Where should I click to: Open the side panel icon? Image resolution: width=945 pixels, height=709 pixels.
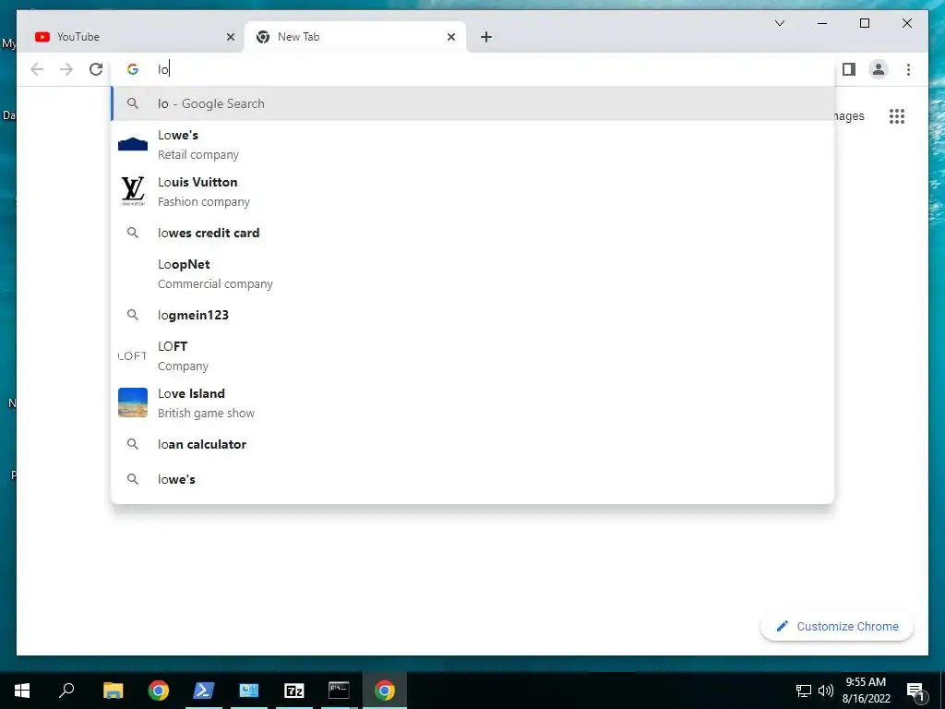[849, 69]
